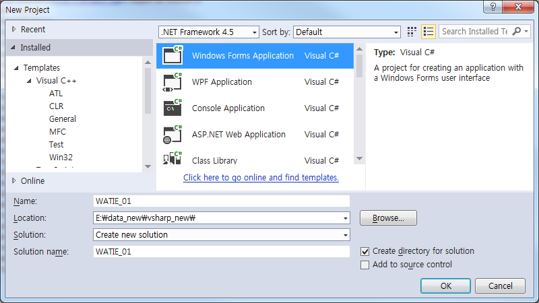539x303 pixels.
Task: Collapse the Installed section
Action: [13, 47]
